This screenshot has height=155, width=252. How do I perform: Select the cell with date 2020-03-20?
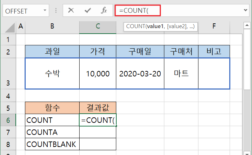pyautogui.click(x=140, y=73)
